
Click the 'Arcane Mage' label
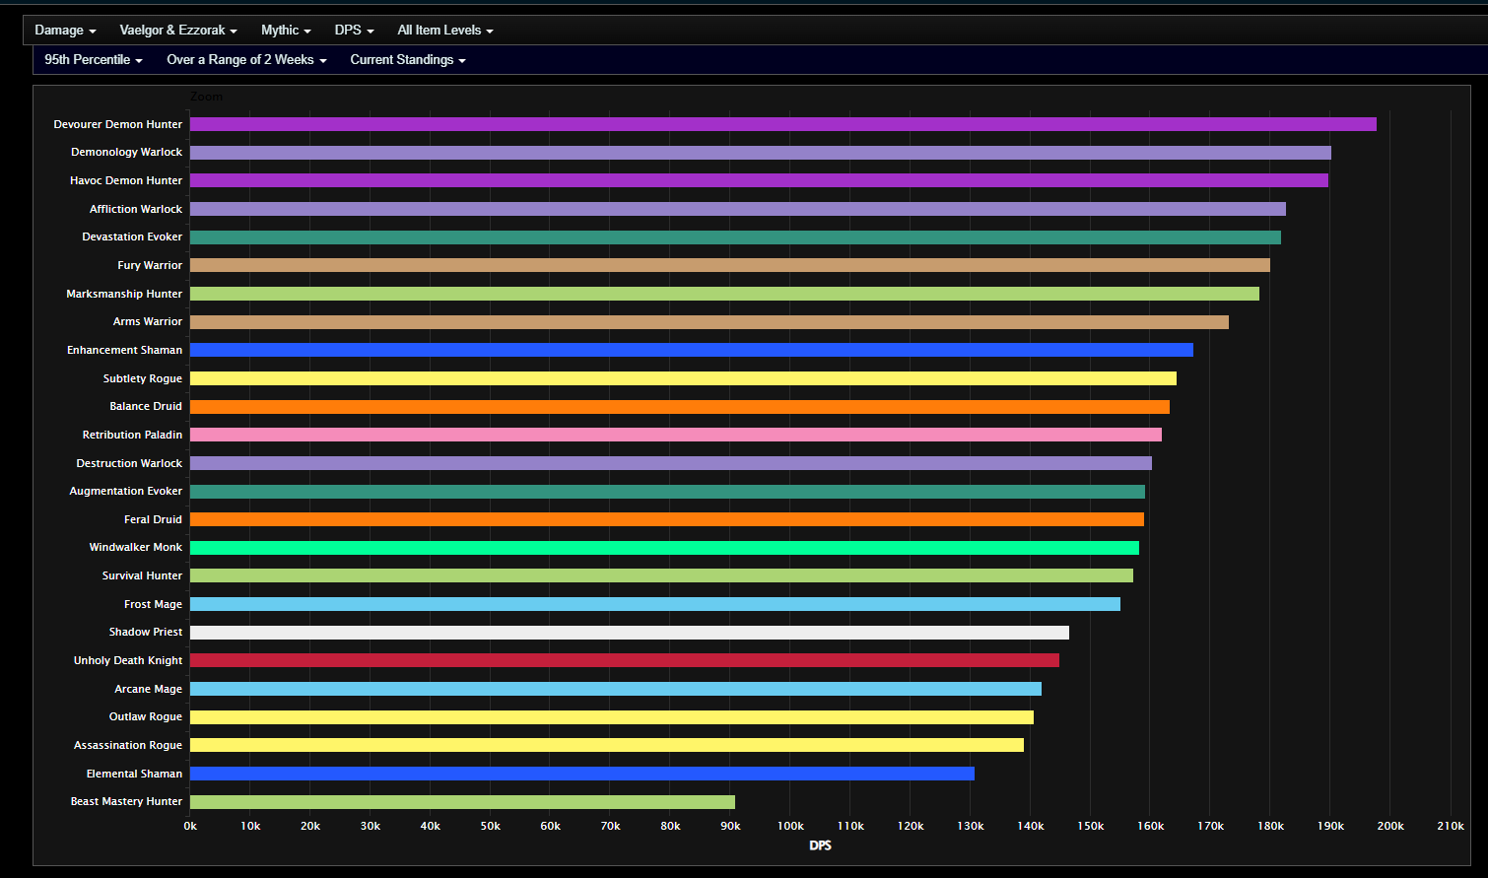148,689
